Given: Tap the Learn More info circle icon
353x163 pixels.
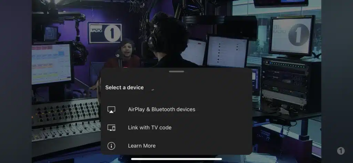Looking at the screenshot, I should coord(111,146).
